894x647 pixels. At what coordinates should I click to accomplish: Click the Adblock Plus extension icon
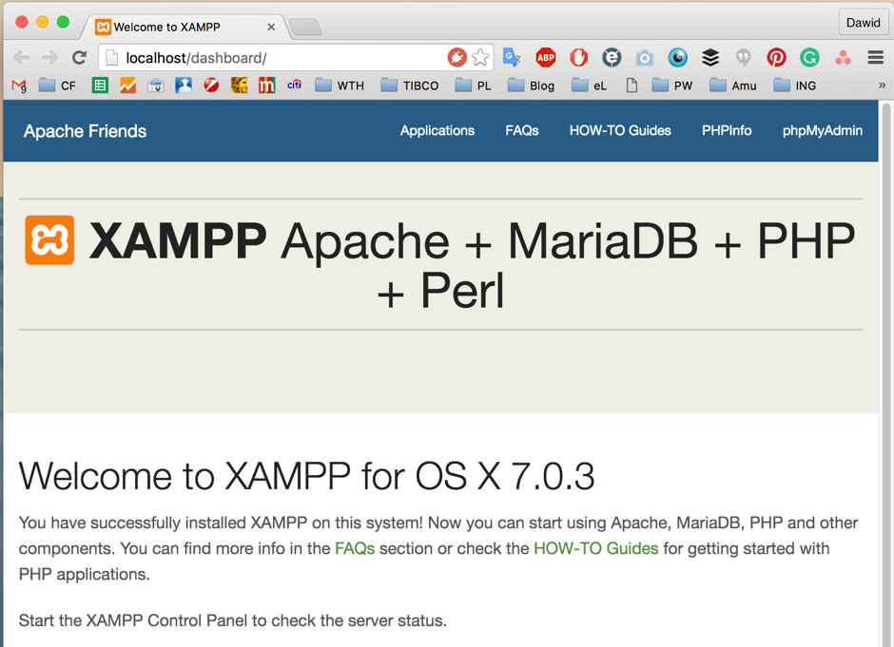point(545,58)
